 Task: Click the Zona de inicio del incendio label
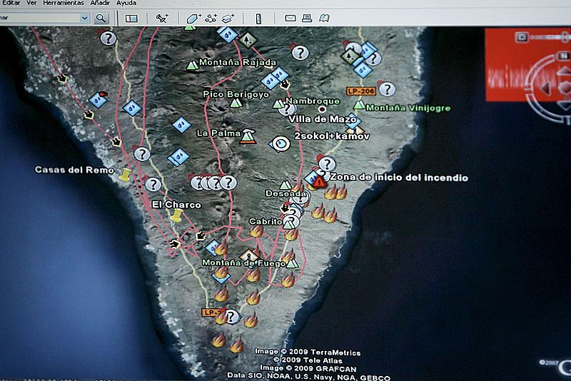(399, 177)
